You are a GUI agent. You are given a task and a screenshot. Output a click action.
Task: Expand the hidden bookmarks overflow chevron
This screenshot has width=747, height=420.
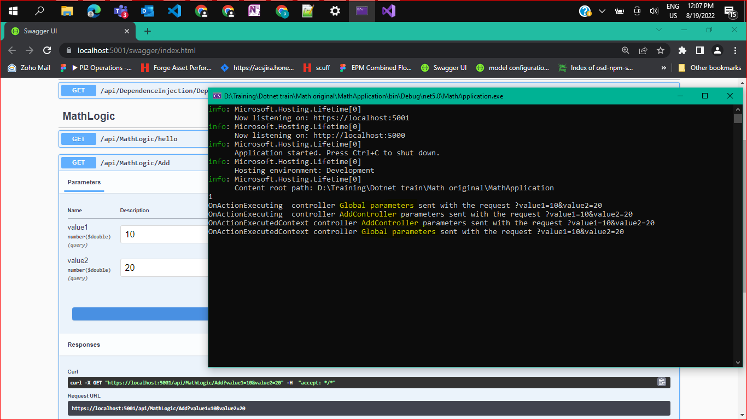pos(663,67)
